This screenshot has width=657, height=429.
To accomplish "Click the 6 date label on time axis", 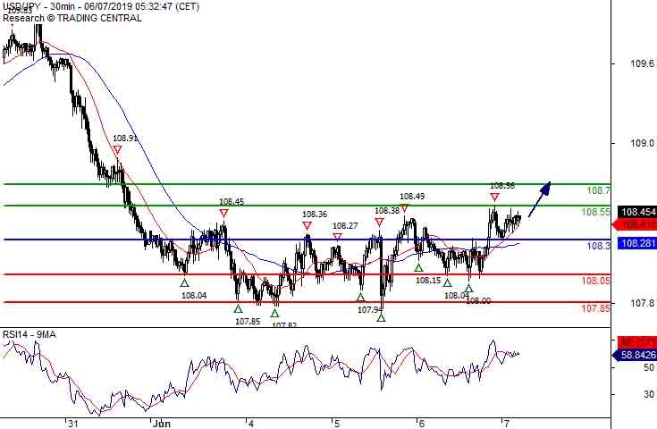I will tap(422, 424).
